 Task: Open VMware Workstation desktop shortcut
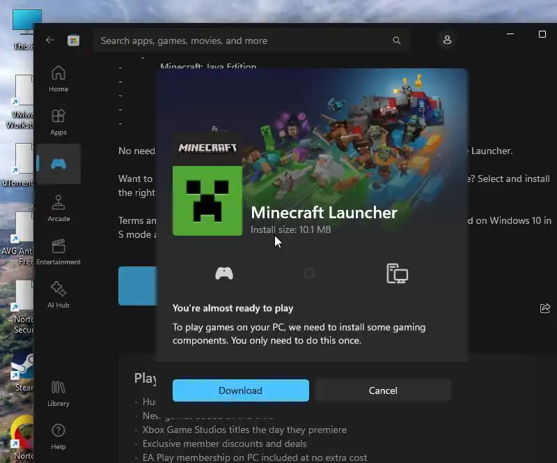tap(19, 101)
